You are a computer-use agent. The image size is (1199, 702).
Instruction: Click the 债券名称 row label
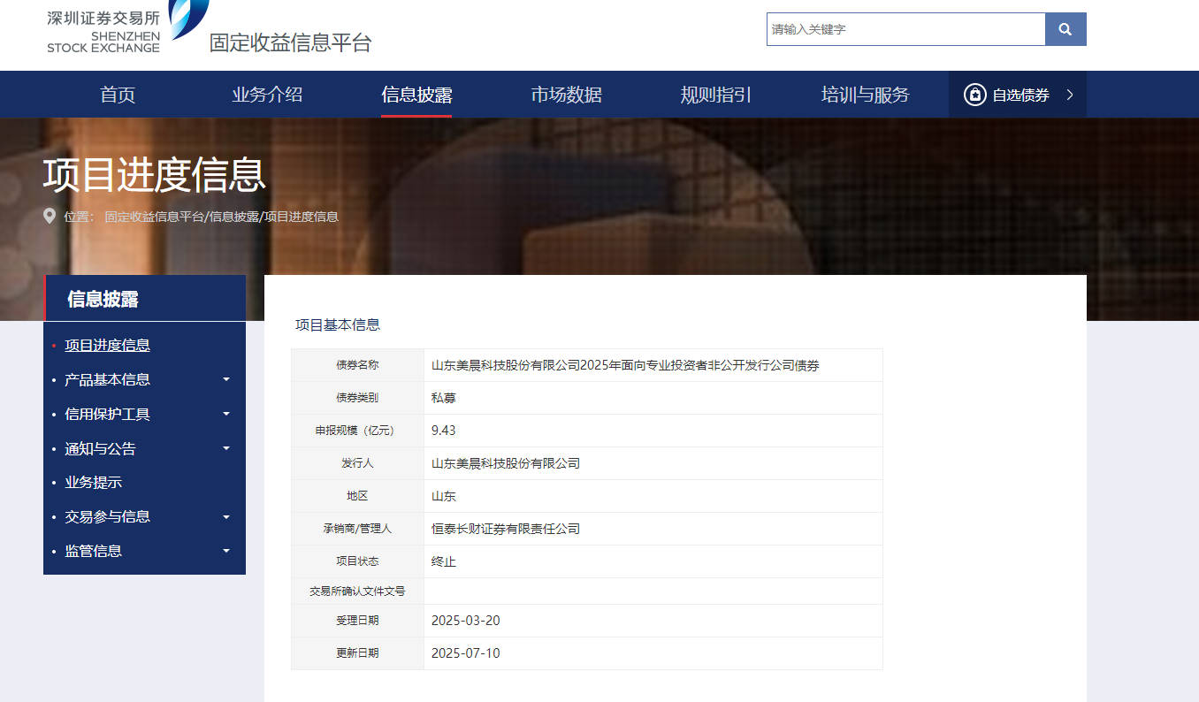click(357, 365)
